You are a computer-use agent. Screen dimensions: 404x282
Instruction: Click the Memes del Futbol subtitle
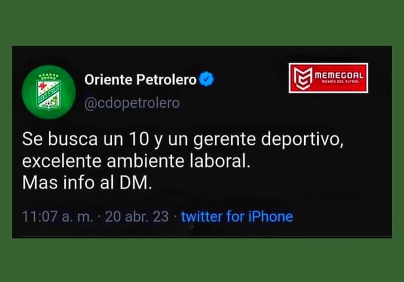(x=340, y=82)
